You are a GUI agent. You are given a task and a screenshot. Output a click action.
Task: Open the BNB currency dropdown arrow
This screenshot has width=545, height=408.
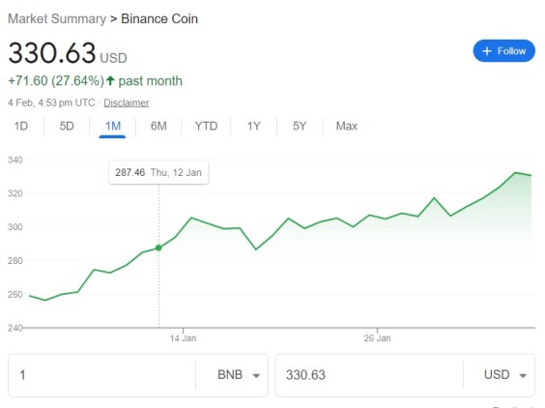(256, 376)
